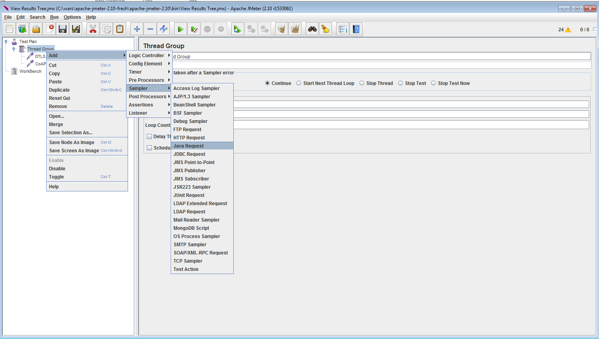Pick Test Action from sampler list
599x339 pixels.
[x=202, y=269]
